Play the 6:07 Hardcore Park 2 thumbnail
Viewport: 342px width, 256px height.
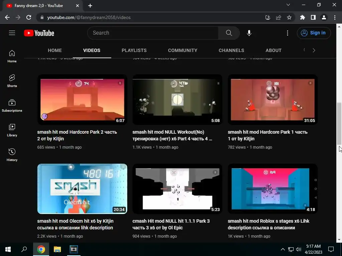pyautogui.click(x=82, y=100)
